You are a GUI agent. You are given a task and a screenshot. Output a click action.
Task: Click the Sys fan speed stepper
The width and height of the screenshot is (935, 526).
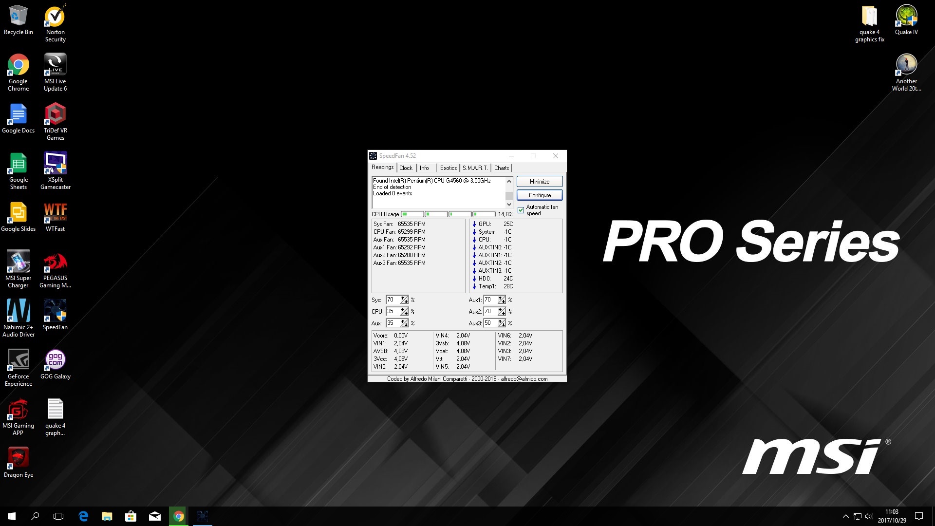tap(404, 300)
